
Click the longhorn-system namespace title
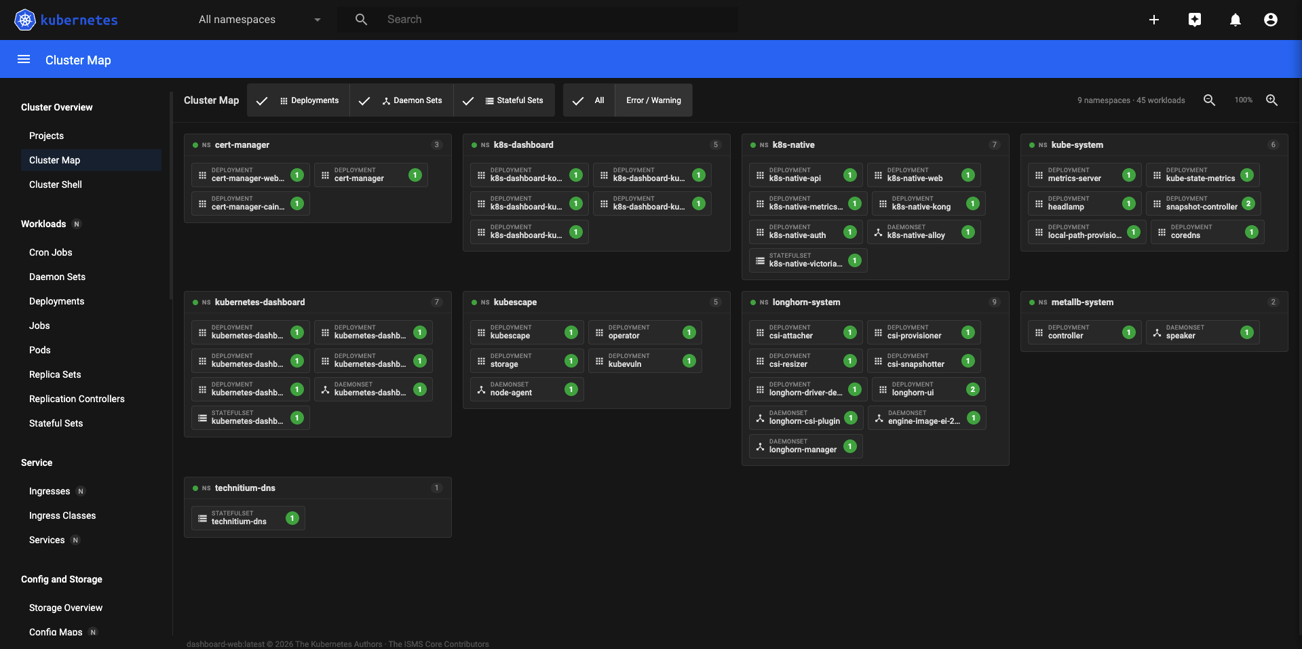(806, 302)
